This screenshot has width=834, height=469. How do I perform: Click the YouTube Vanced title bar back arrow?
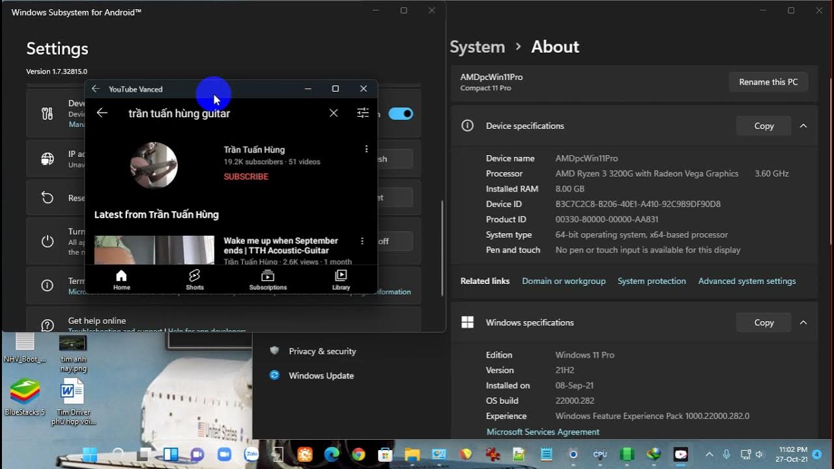pos(96,89)
